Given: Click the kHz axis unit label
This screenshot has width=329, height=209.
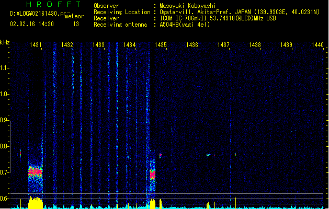Looking at the screenshot, I should point(5,42).
